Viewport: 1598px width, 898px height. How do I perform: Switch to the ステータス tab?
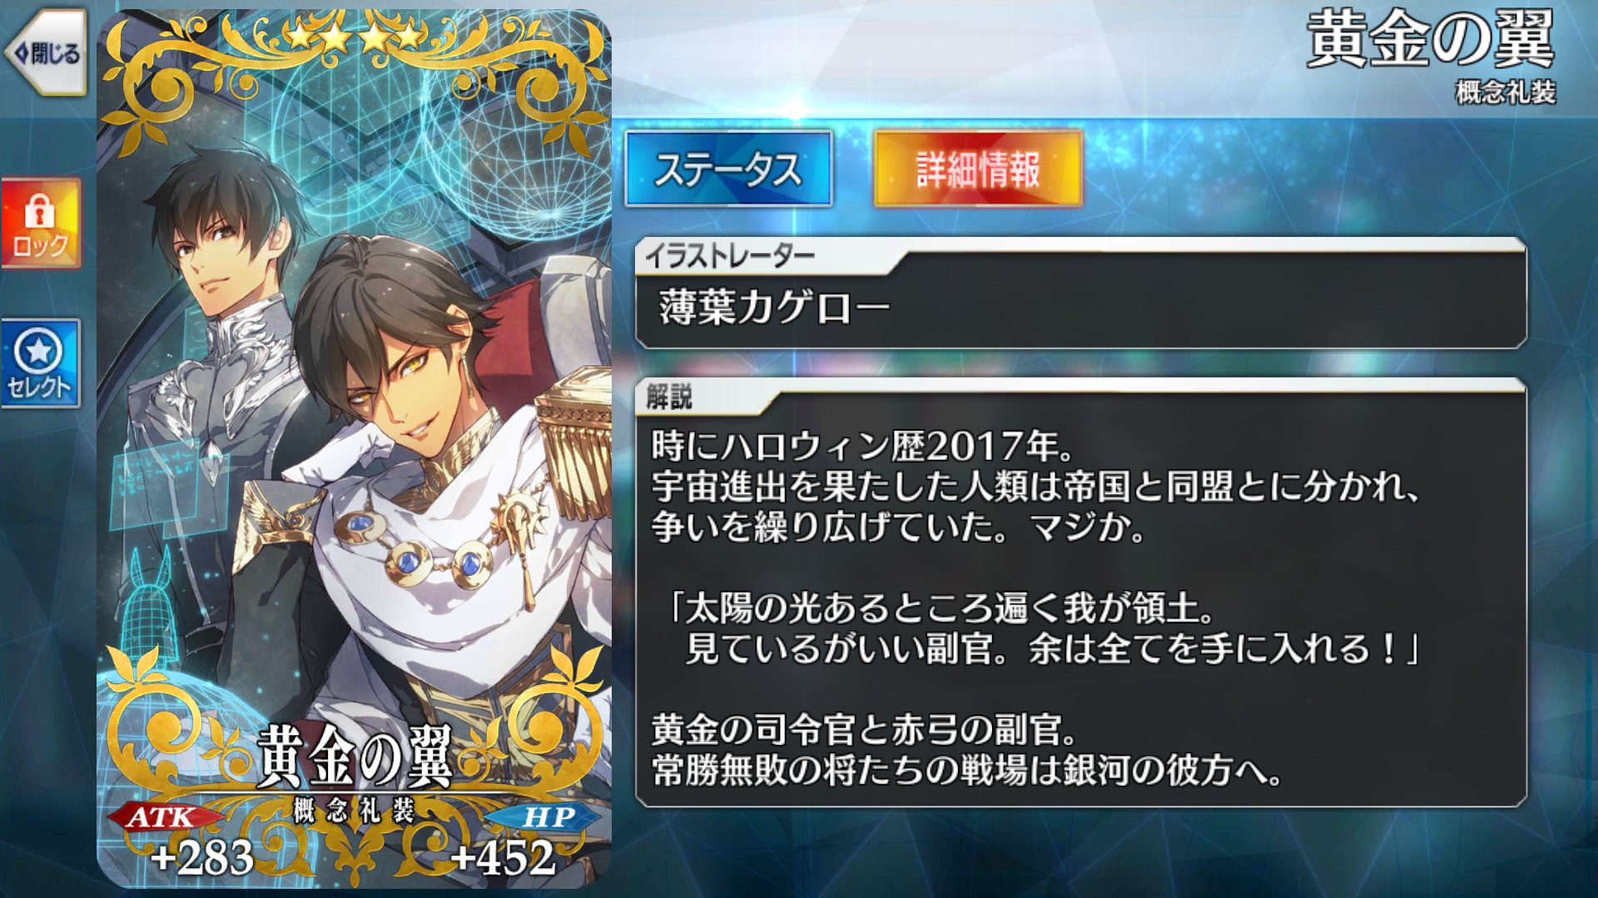(x=728, y=169)
